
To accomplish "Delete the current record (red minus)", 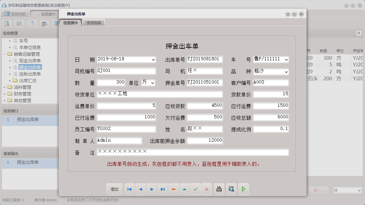I will pos(173,189).
